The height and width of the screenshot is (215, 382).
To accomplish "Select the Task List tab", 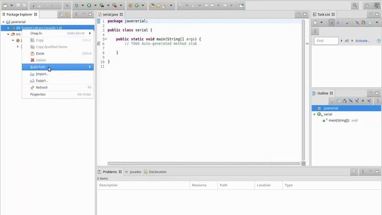I will coord(324,14).
